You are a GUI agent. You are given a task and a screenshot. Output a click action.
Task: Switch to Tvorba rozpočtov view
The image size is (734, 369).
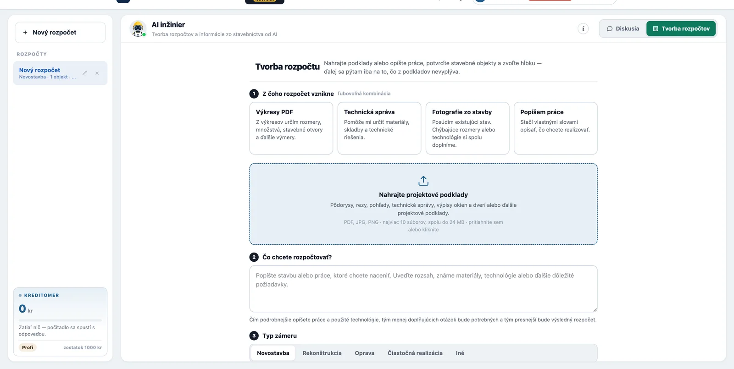tap(681, 28)
